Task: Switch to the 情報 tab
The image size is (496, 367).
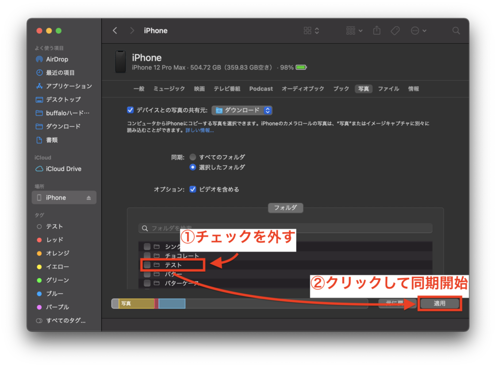Action: click(414, 89)
